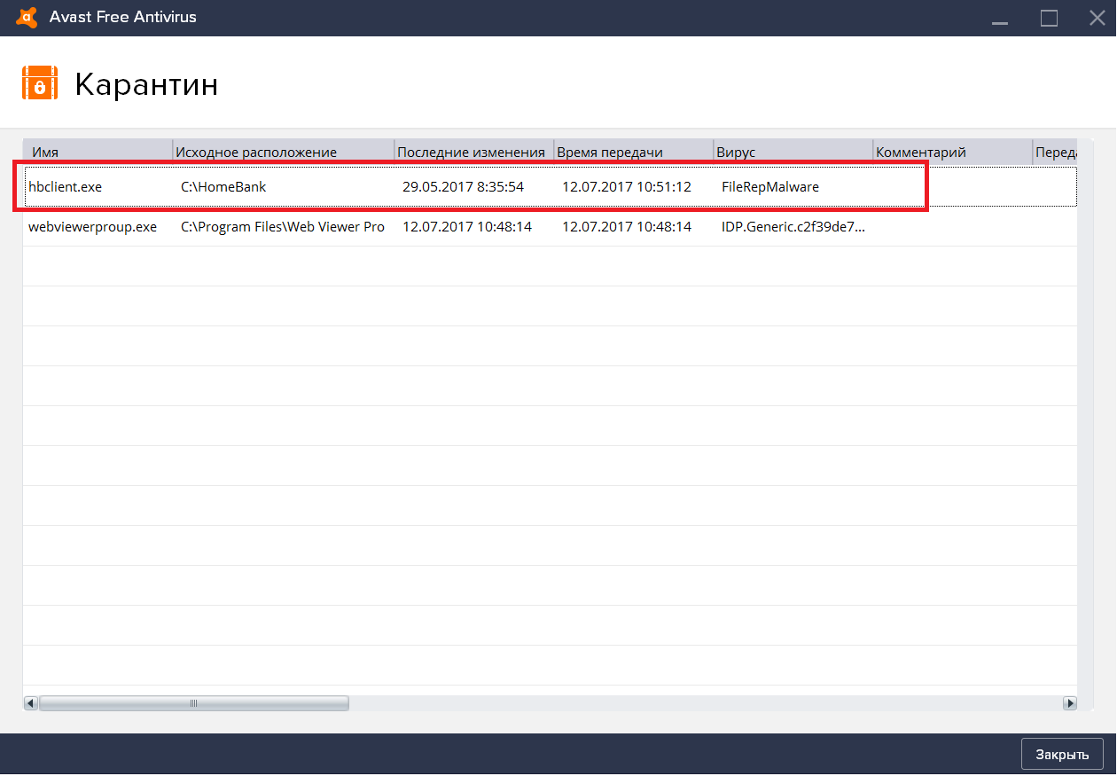Viewport: 1117px width, 776px height.
Task: Sort by the Комментарий column header
Action: coord(953,152)
